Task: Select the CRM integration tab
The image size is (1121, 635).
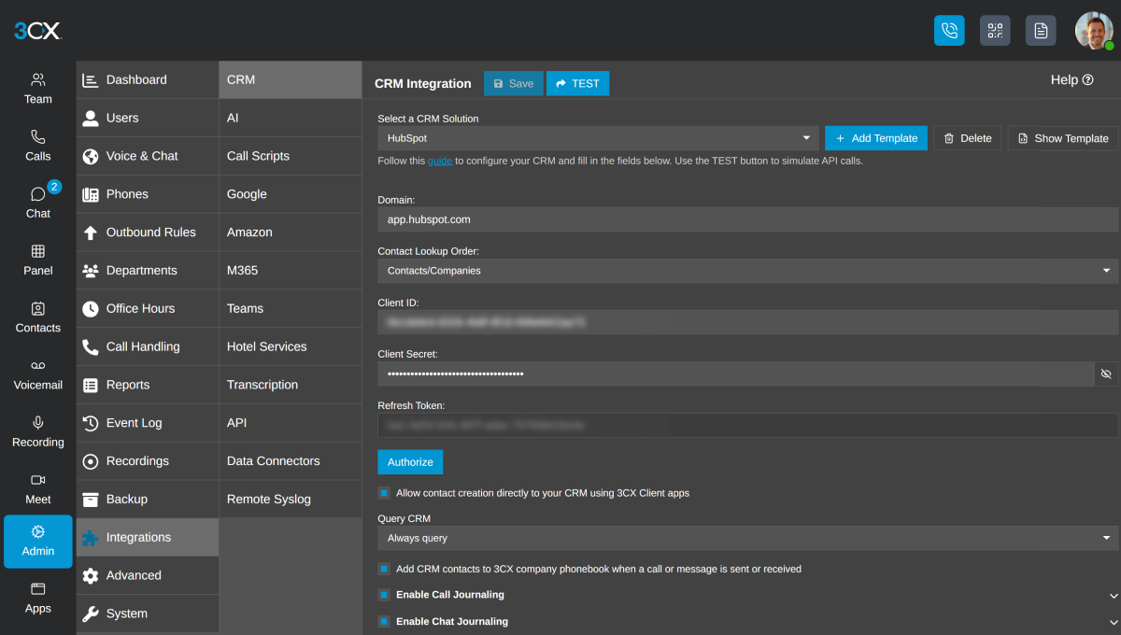Action: 291,79
